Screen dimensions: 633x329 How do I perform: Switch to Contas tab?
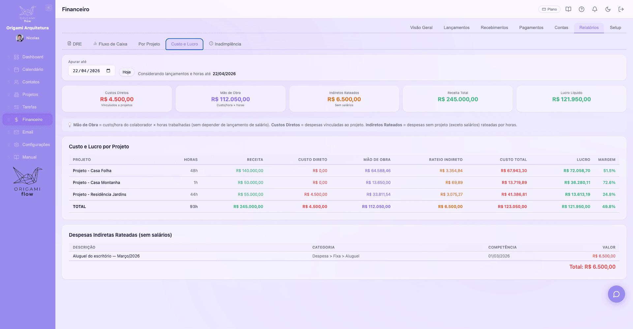561,28
